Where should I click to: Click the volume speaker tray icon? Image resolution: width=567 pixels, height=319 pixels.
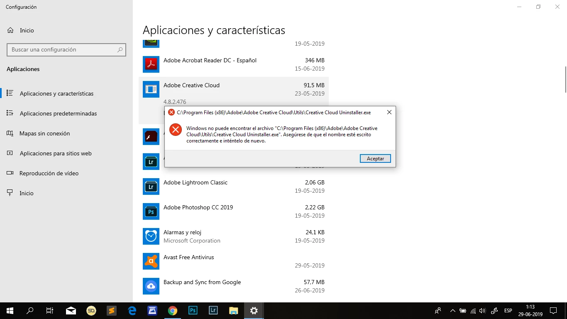click(482, 311)
